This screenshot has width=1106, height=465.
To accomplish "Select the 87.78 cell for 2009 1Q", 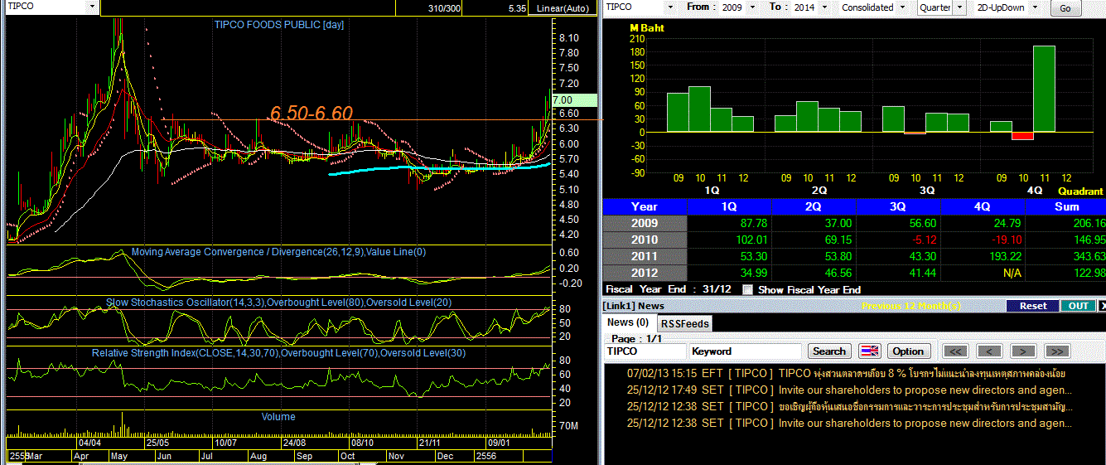I will (x=730, y=223).
